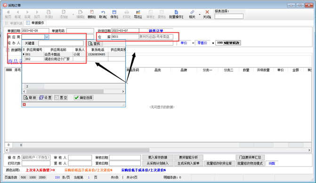
Task: Click the 载入库存数据 button
Action: (158, 158)
